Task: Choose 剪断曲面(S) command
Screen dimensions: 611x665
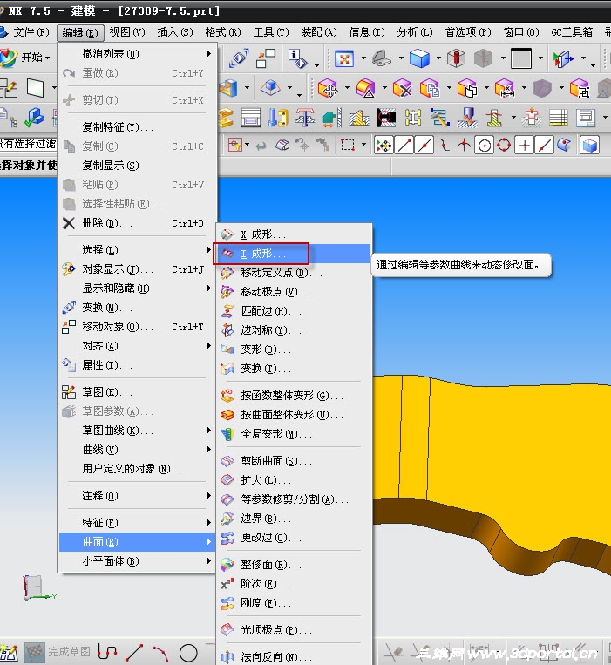Action: pos(293,461)
